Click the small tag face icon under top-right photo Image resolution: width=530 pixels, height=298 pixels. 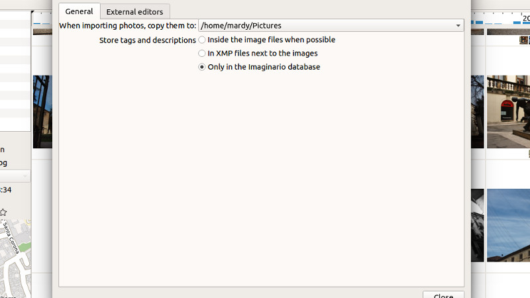click(x=523, y=40)
